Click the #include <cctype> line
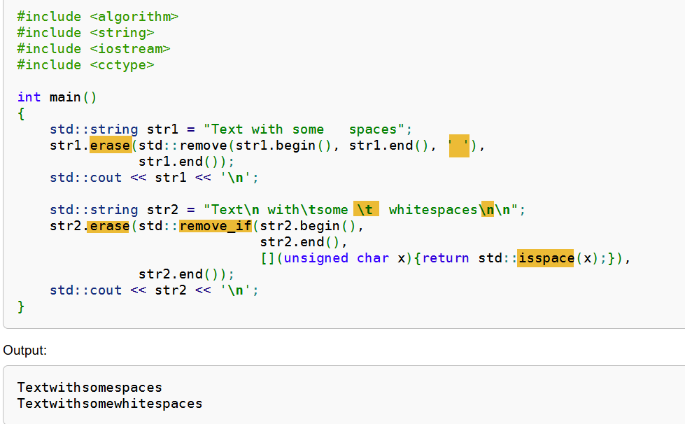This screenshot has height=424, width=685. click(x=85, y=65)
